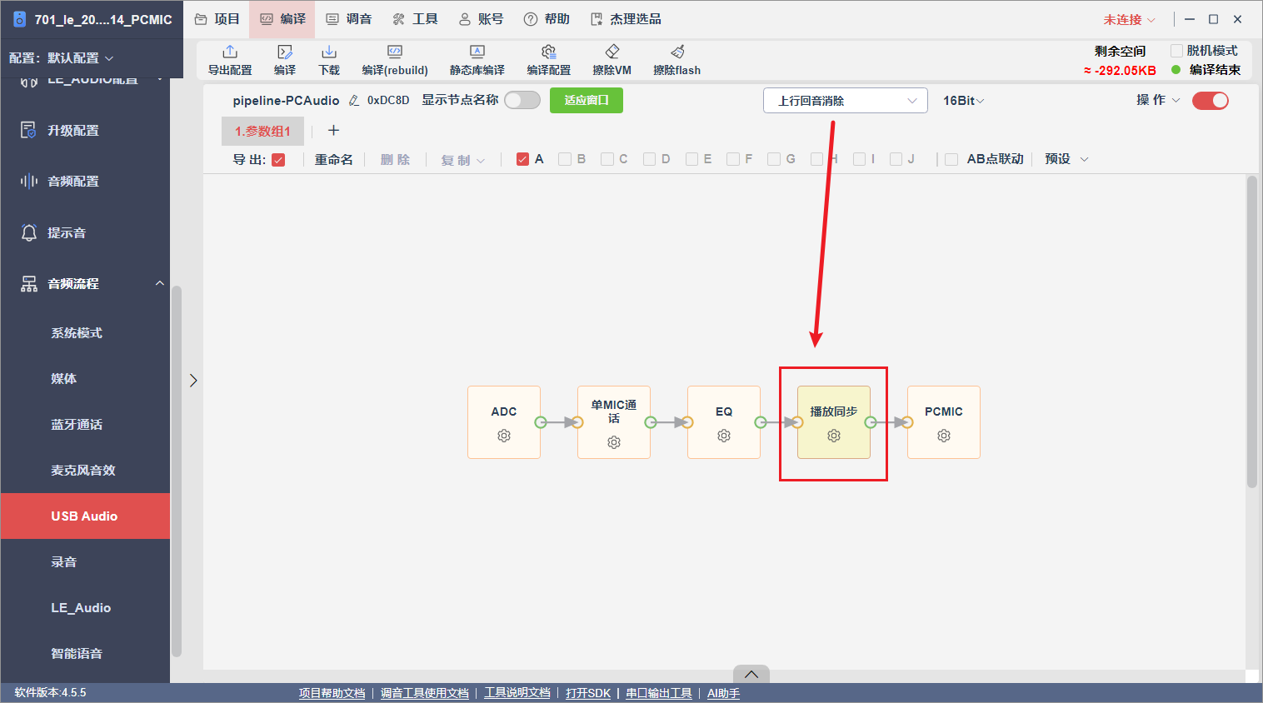Click the pencil icon beside pipeline-PCAudio
1263x703 pixels.
point(354,100)
